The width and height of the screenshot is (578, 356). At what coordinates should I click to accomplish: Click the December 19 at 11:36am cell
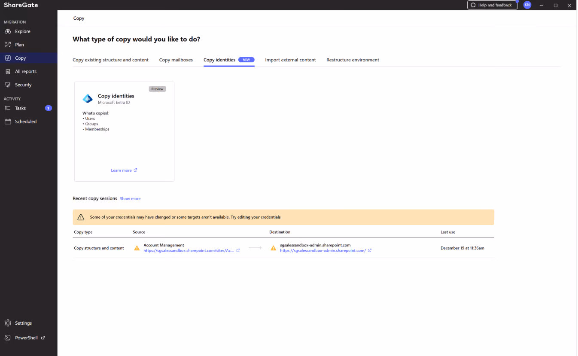pos(462,248)
